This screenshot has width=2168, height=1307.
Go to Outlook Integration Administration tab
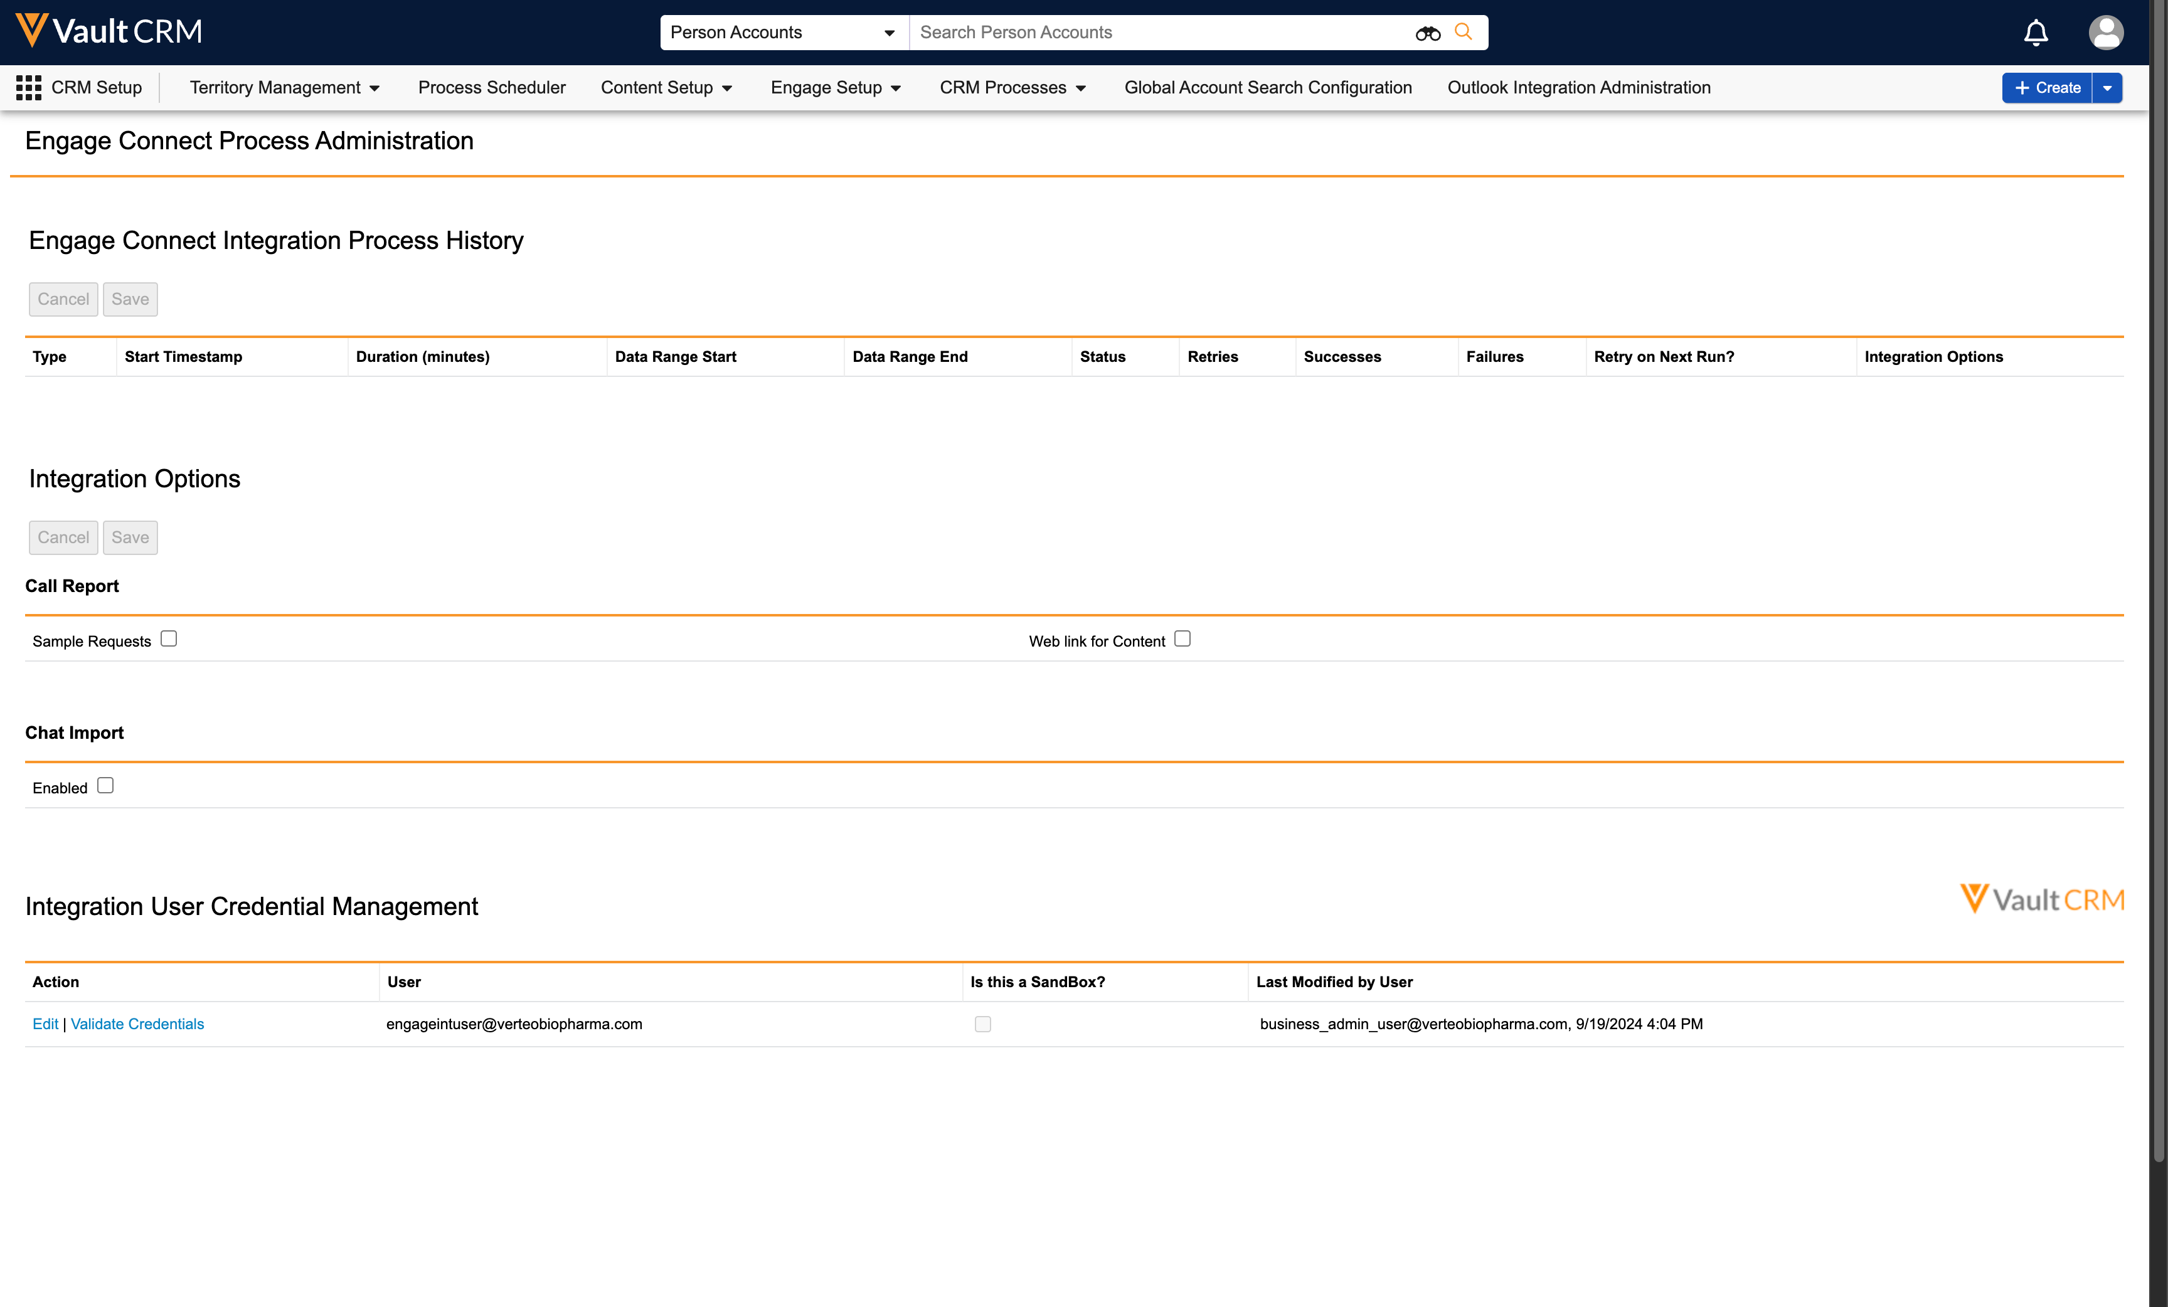1578,87
